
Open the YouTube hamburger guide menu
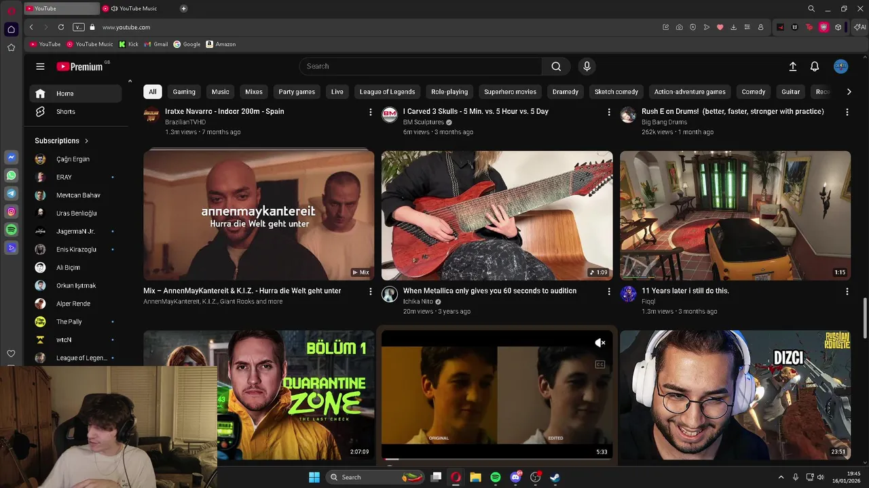pos(40,66)
